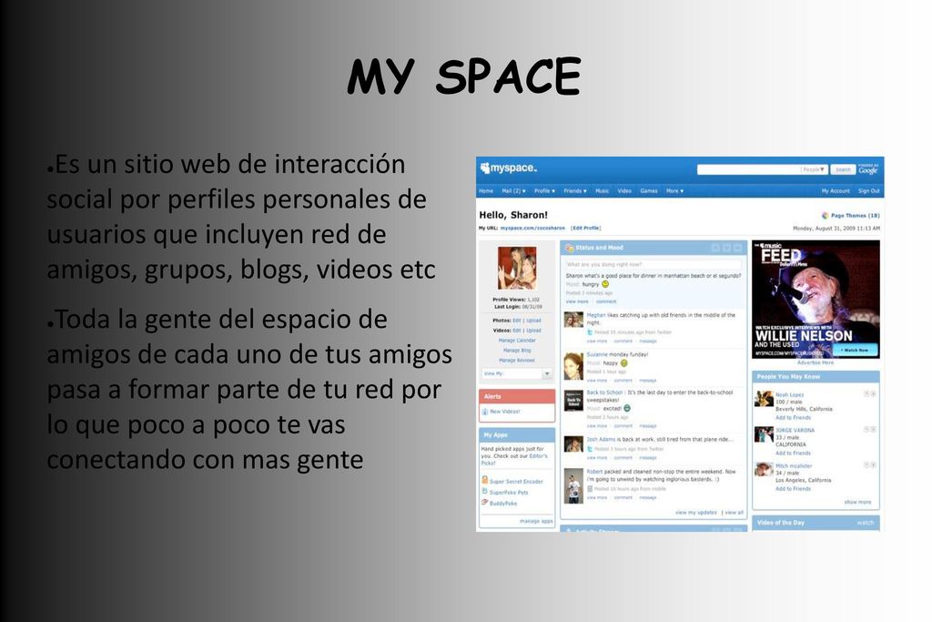
Task: Click the New Videos! alert link
Action: click(505, 412)
